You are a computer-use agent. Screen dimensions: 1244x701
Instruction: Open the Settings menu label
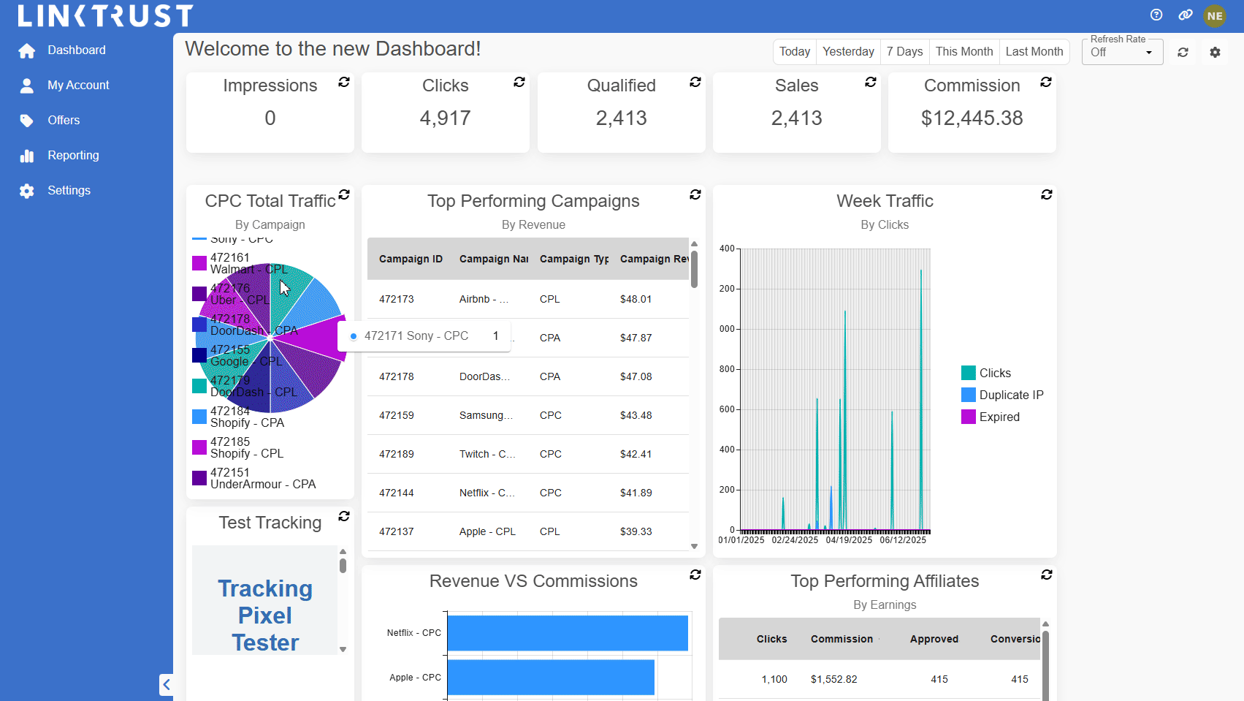coord(69,190)
